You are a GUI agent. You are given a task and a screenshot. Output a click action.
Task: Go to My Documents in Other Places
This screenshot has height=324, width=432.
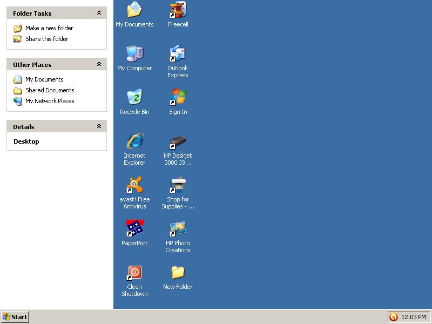pos(44,79)
